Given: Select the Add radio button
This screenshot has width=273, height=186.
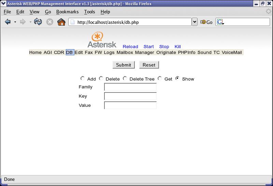Looking at the screenshot, I should click(83, 78).
